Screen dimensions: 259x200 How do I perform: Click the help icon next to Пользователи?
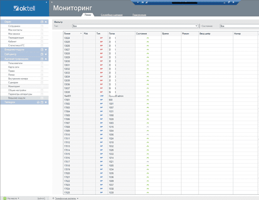42,63
